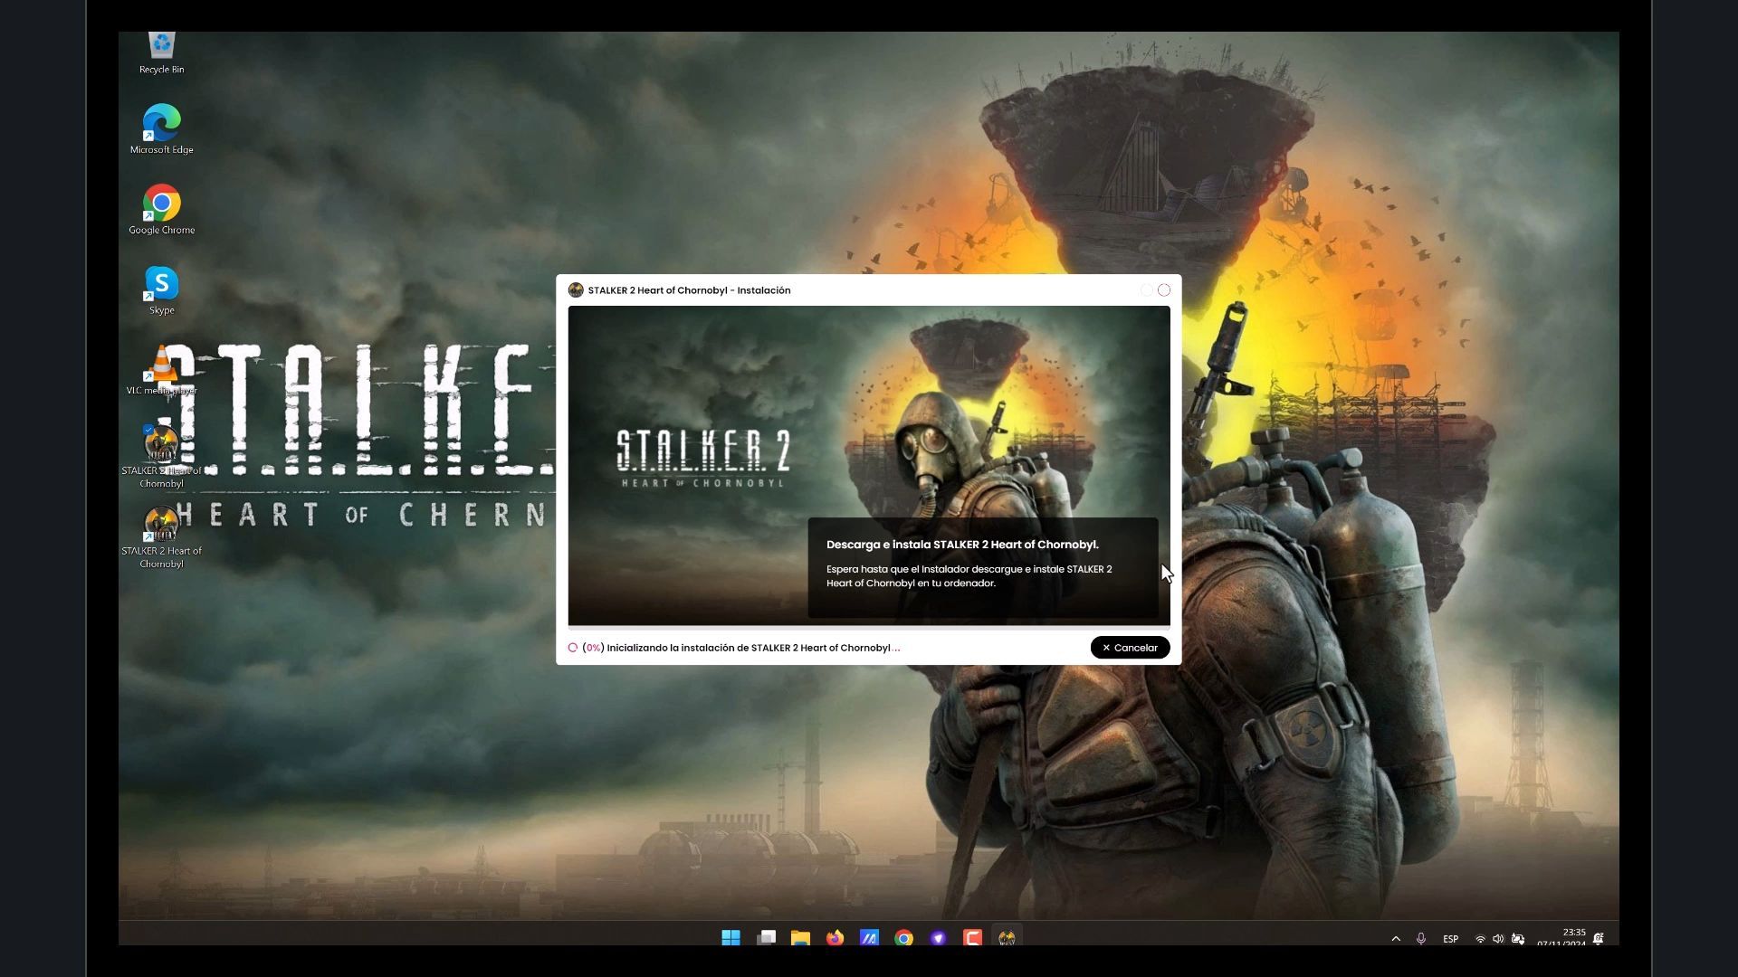
Task: Open the clock and calendar flyout
Action: pos(1561,938)
